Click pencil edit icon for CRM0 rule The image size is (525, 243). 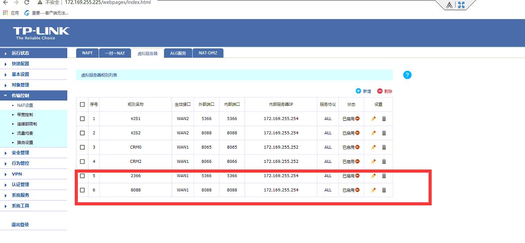tap(373, 147)
